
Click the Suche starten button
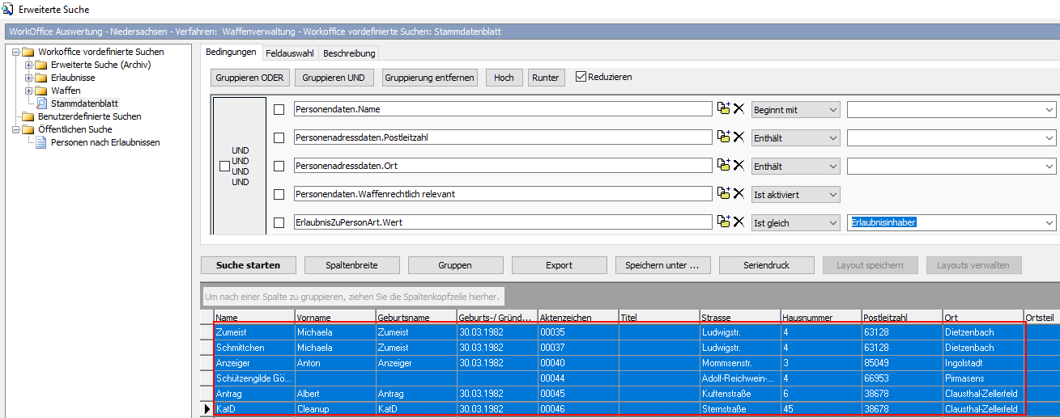[x=248, y=265]
